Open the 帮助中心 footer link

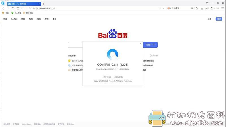pos(70,124)
